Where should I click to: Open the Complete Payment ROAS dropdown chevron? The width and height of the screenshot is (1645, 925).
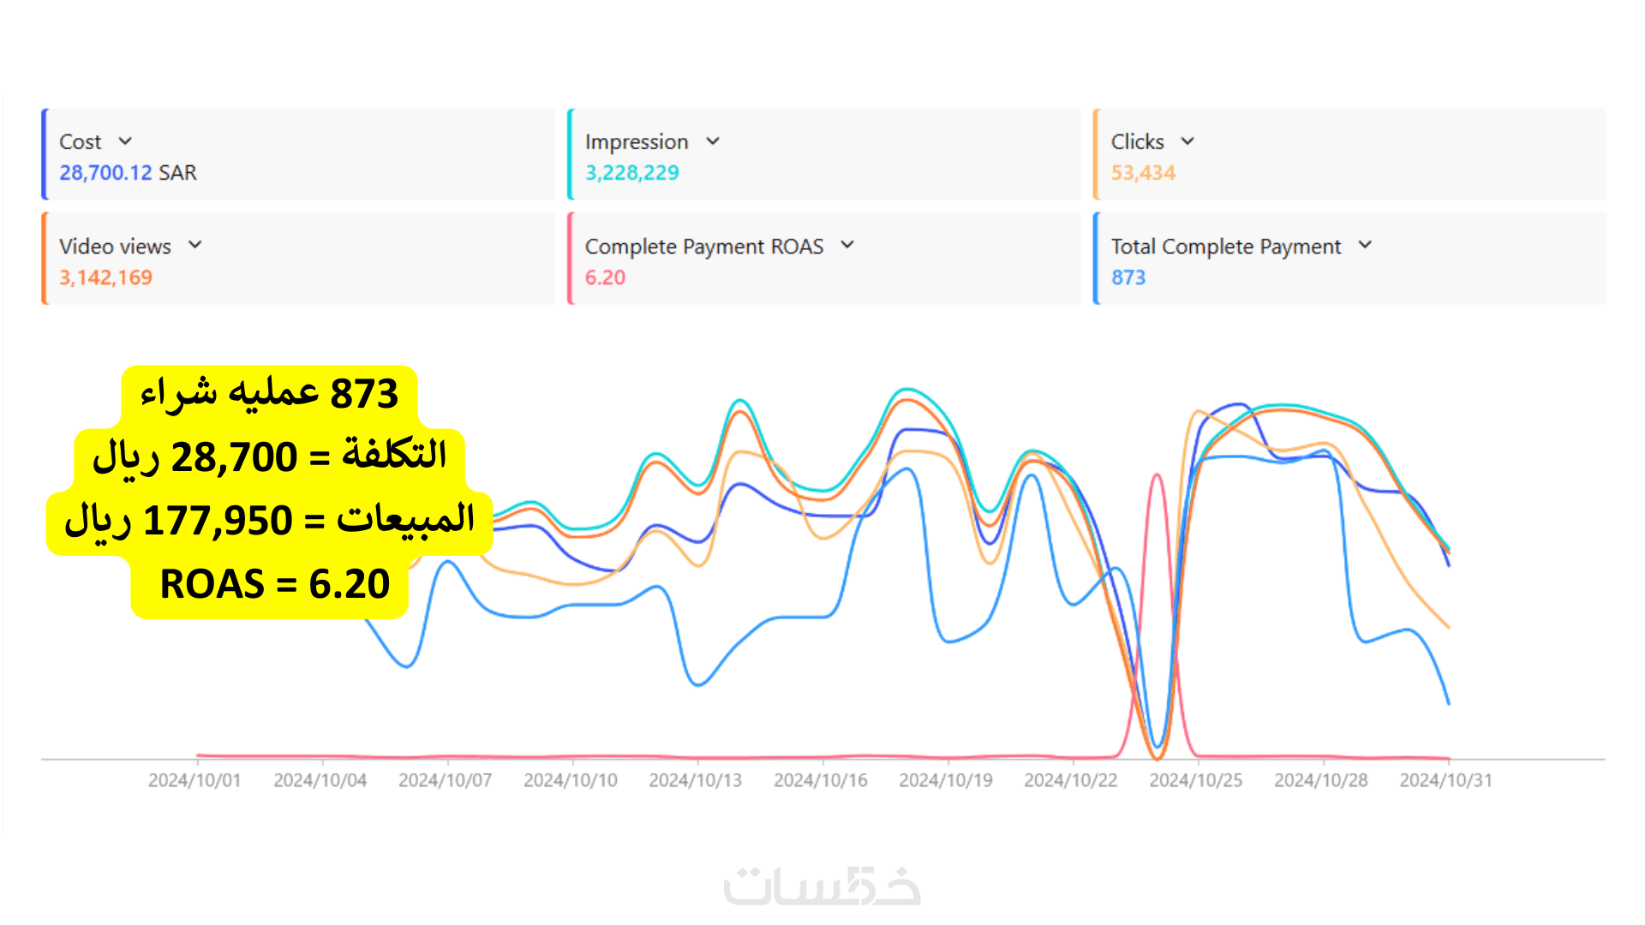click(847, 246)
